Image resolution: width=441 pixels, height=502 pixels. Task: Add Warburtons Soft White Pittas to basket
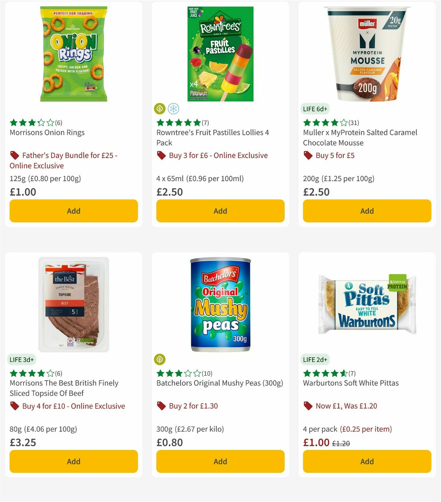click(366, 461)
